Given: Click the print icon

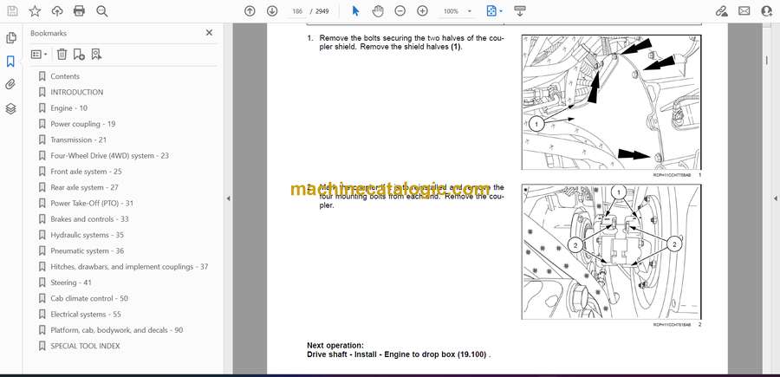Looking at the screenshot, I should [x=80, y=11].
